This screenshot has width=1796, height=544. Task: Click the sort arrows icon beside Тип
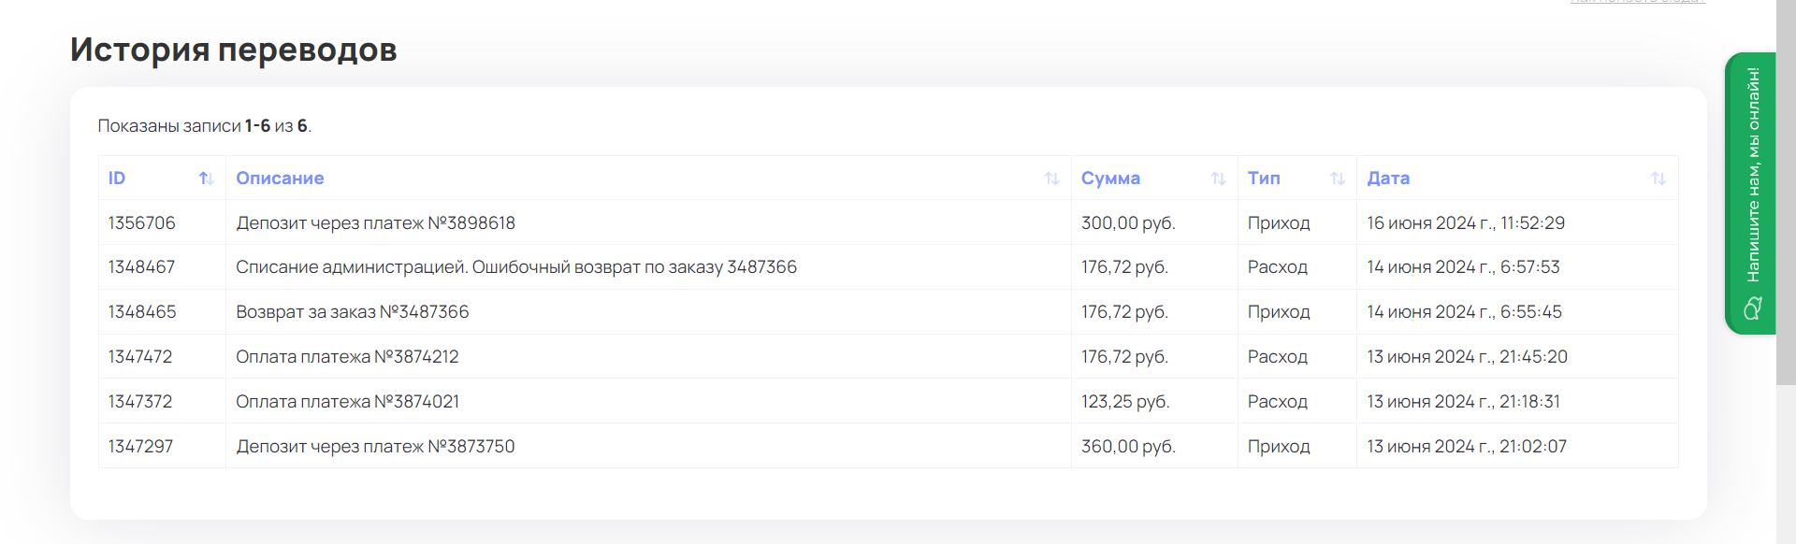click(x=1338, y=179)
